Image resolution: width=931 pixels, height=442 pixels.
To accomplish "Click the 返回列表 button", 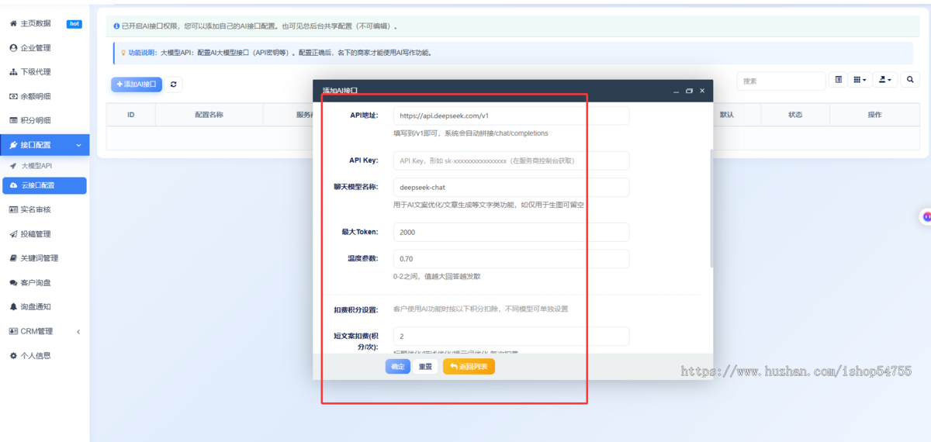I will coord(469,367).
